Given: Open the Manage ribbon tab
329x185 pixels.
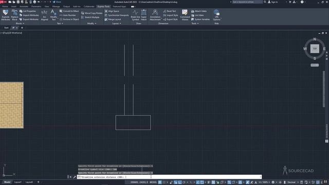Looking at the screenshot, I should (x=56, y=7).
